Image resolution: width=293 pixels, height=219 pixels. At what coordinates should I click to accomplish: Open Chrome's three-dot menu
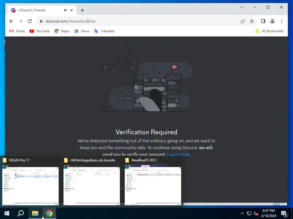[282, 21]
